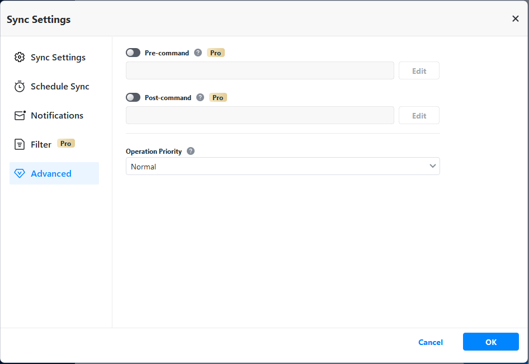529x364 pixels.
Task: Switch to the Notifications tab
Action: pos(57,116)
